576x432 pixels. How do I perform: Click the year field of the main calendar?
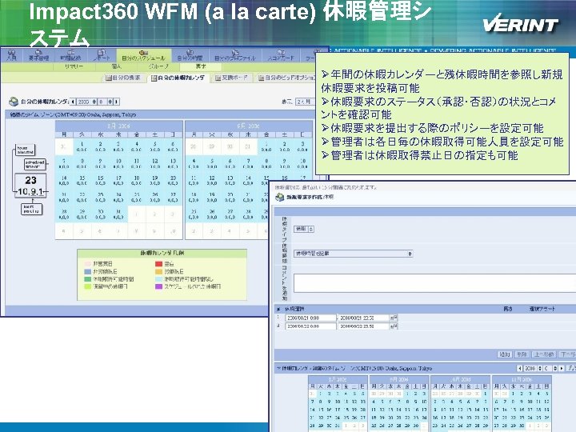84,102
